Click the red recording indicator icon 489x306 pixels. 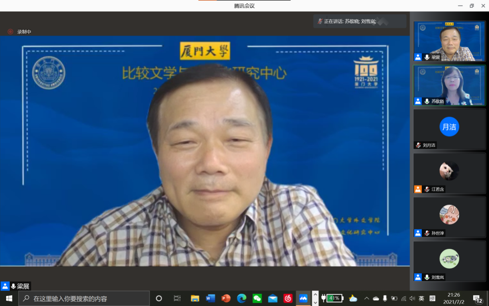pos(11,31)
